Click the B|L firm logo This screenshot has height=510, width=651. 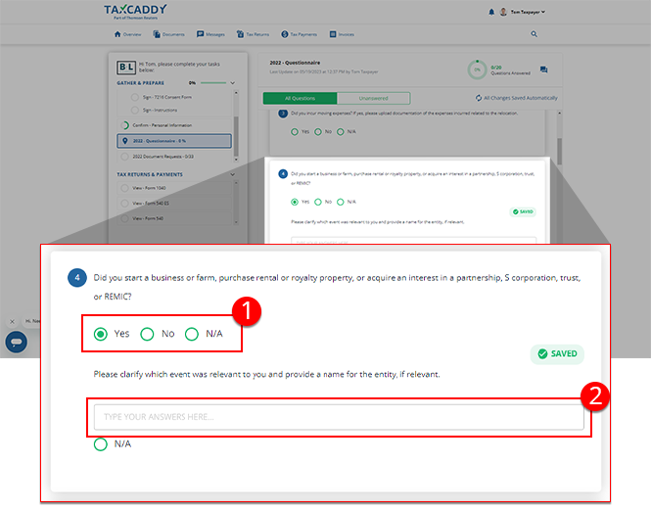(126, 67)
